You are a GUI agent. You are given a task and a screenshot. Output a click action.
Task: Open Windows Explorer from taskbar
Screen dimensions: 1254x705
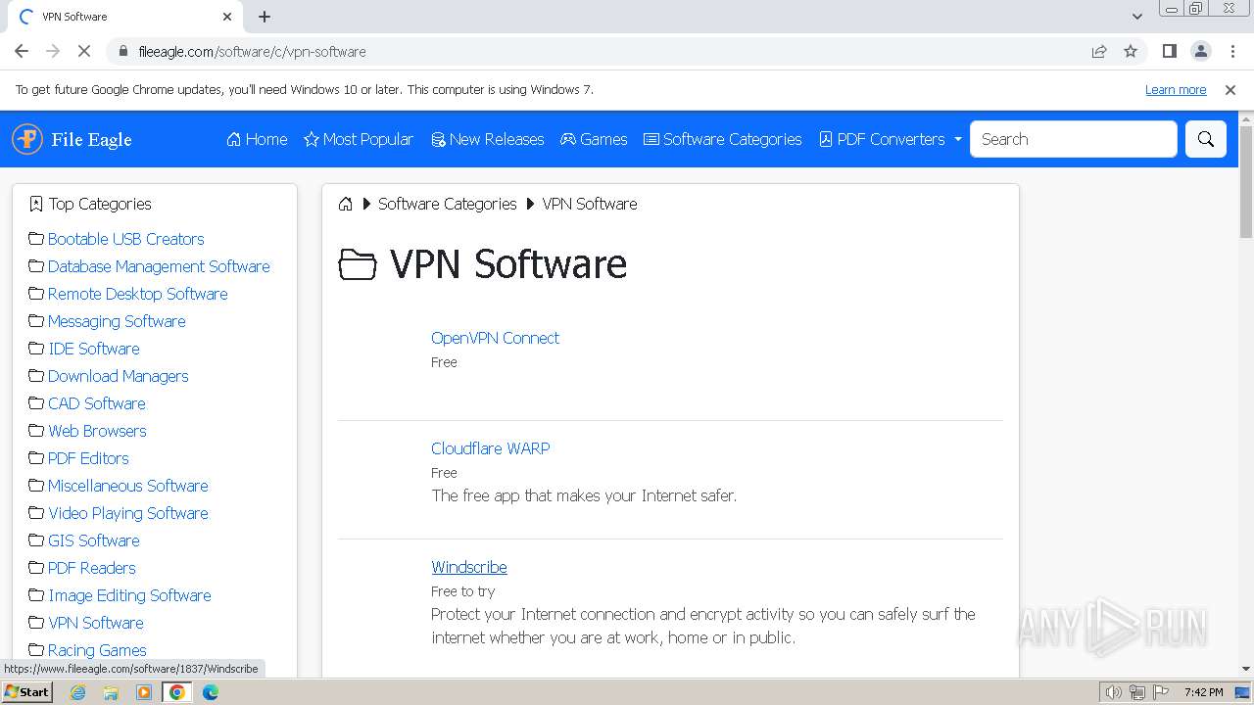tap(111, 692)
